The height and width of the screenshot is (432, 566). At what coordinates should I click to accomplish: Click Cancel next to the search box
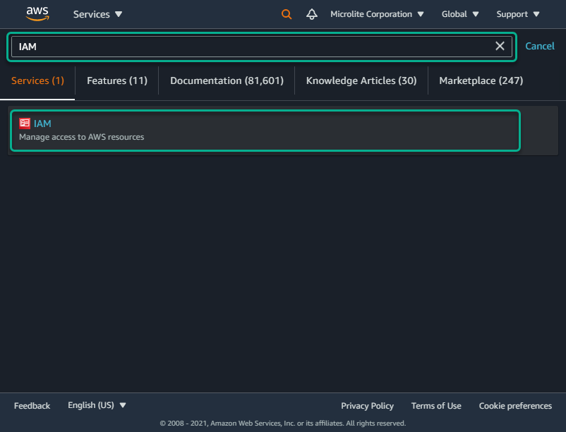(x=540, y=46)
